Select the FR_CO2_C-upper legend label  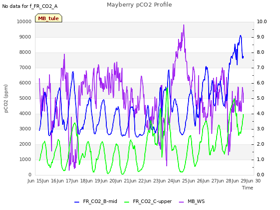coord(152,201)
